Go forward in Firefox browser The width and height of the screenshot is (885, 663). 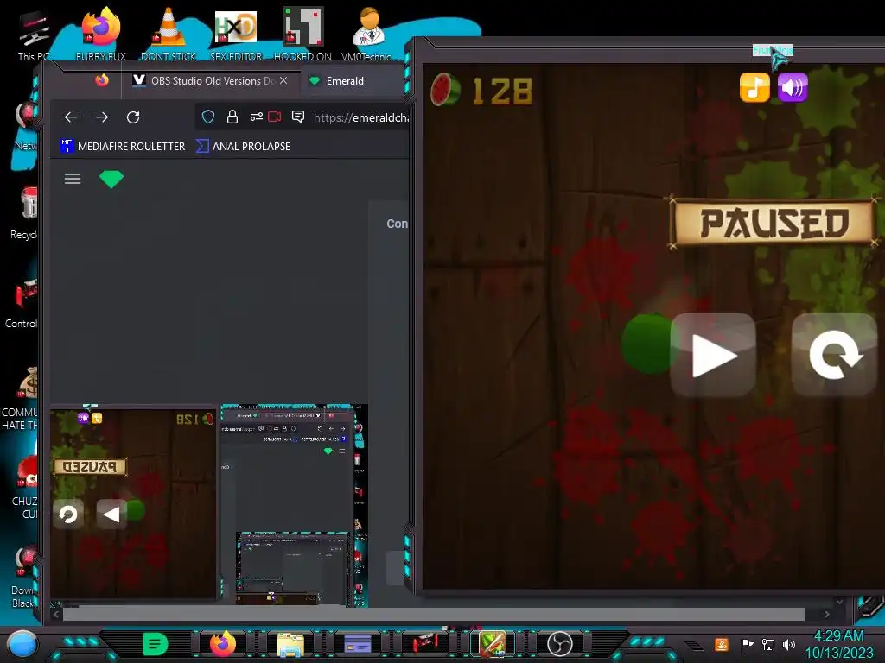coord(102,117)
